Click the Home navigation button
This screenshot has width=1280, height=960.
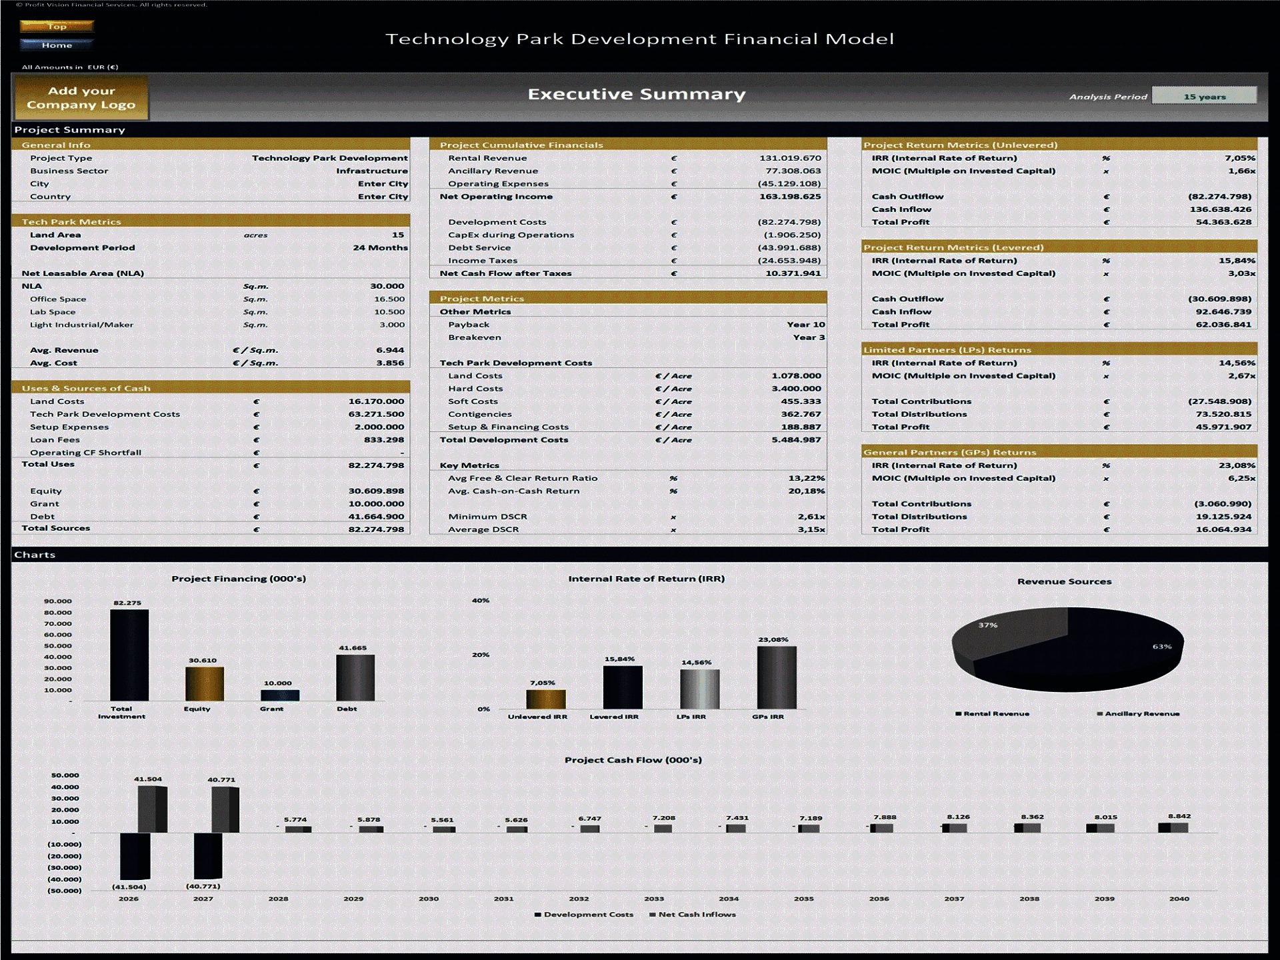coord(57,45)
